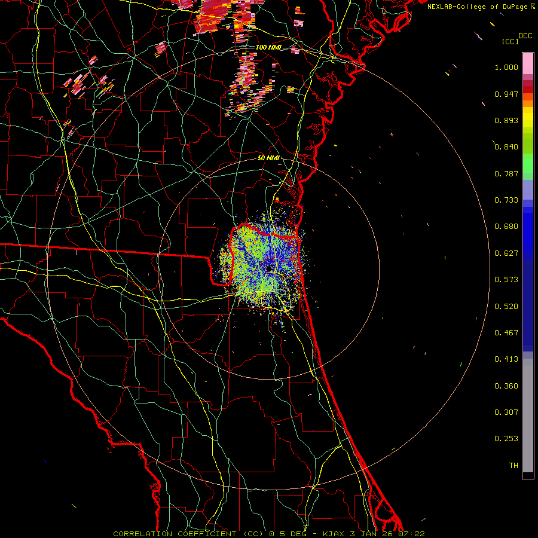Select the 0.253 legend label
The width and height of the screenshot is (538, 538).
506,439
